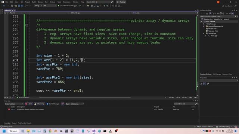239x134 pixels.
Task: Open File Explorer from the taskbar
Action: [x=28, y=131]
